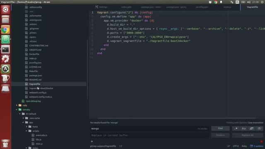Collapse the 'scripts' folder

pyautogui.click(x=26, y=131)
